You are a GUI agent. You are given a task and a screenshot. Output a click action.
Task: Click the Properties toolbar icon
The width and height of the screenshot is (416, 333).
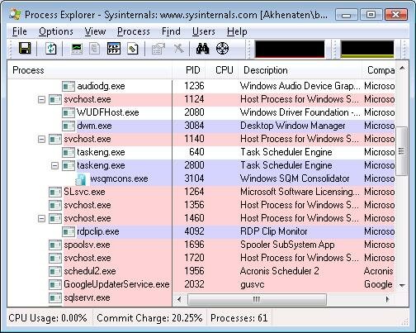pyautogui.click(x=158, y=49)
